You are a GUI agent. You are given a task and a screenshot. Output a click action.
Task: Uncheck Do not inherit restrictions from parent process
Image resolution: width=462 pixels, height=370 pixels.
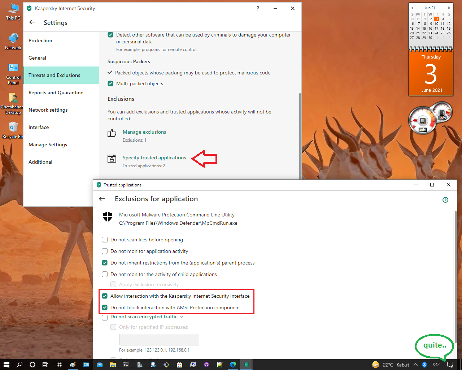point(105,263)
